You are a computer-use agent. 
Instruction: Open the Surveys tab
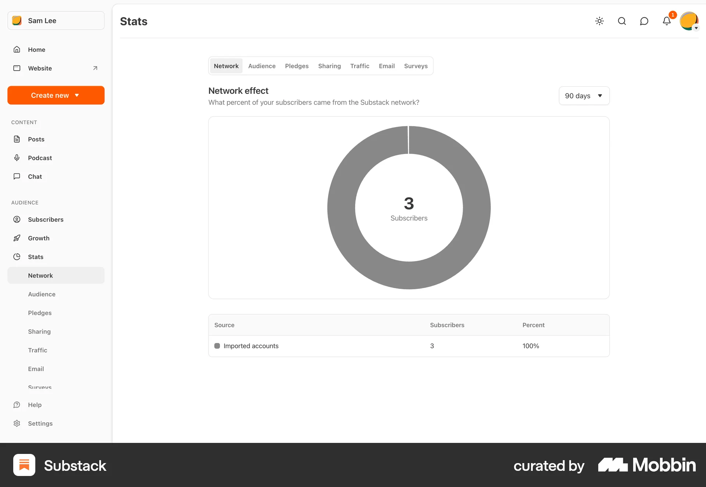click(x=416, y=66)
